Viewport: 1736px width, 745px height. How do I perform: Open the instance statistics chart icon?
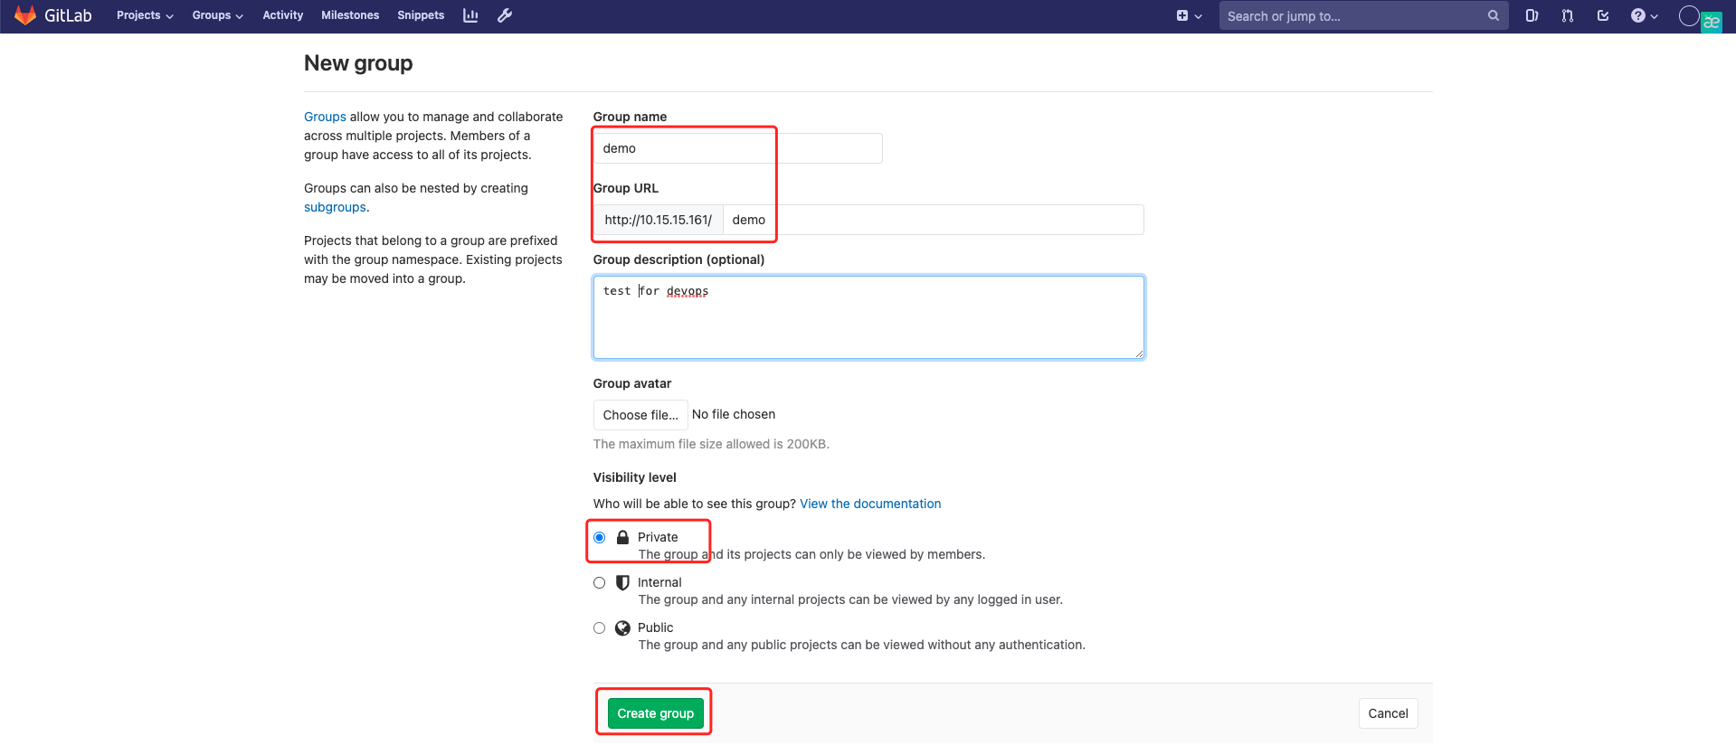[470, 15]
